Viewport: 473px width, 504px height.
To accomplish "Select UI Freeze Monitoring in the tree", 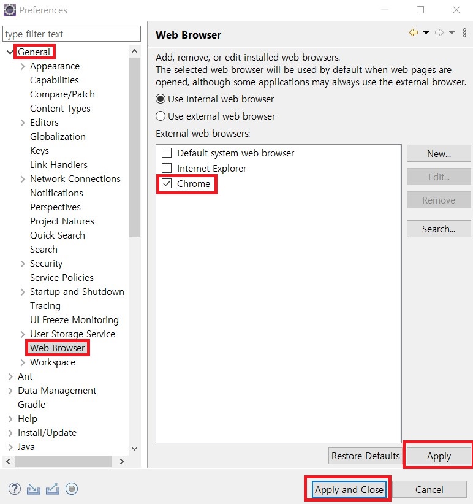I will [x=75, y=320].
